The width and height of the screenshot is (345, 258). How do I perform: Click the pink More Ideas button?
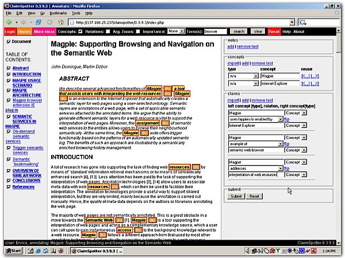[44, 32]
